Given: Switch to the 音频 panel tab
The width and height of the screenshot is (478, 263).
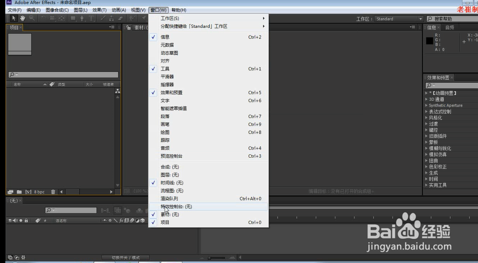Looking at the screenshot, I should [450, 27].
